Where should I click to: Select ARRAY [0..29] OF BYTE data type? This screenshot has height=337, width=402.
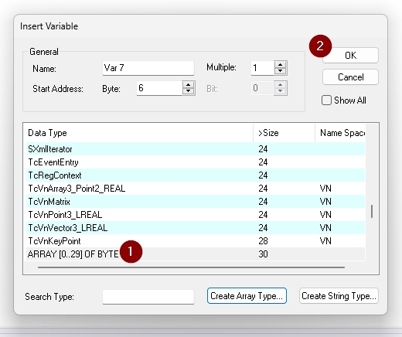coord(196,254)
